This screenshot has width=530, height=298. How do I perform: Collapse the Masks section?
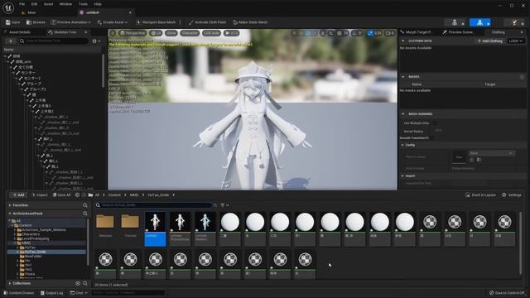click(x=402, y=77)
